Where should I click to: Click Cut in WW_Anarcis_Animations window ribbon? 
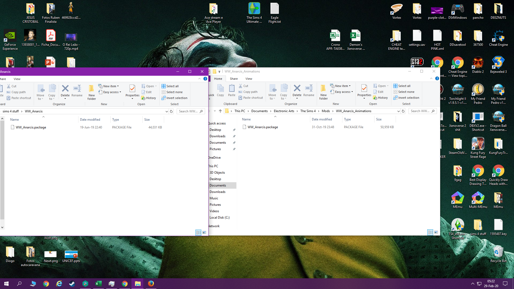(243, 86)
